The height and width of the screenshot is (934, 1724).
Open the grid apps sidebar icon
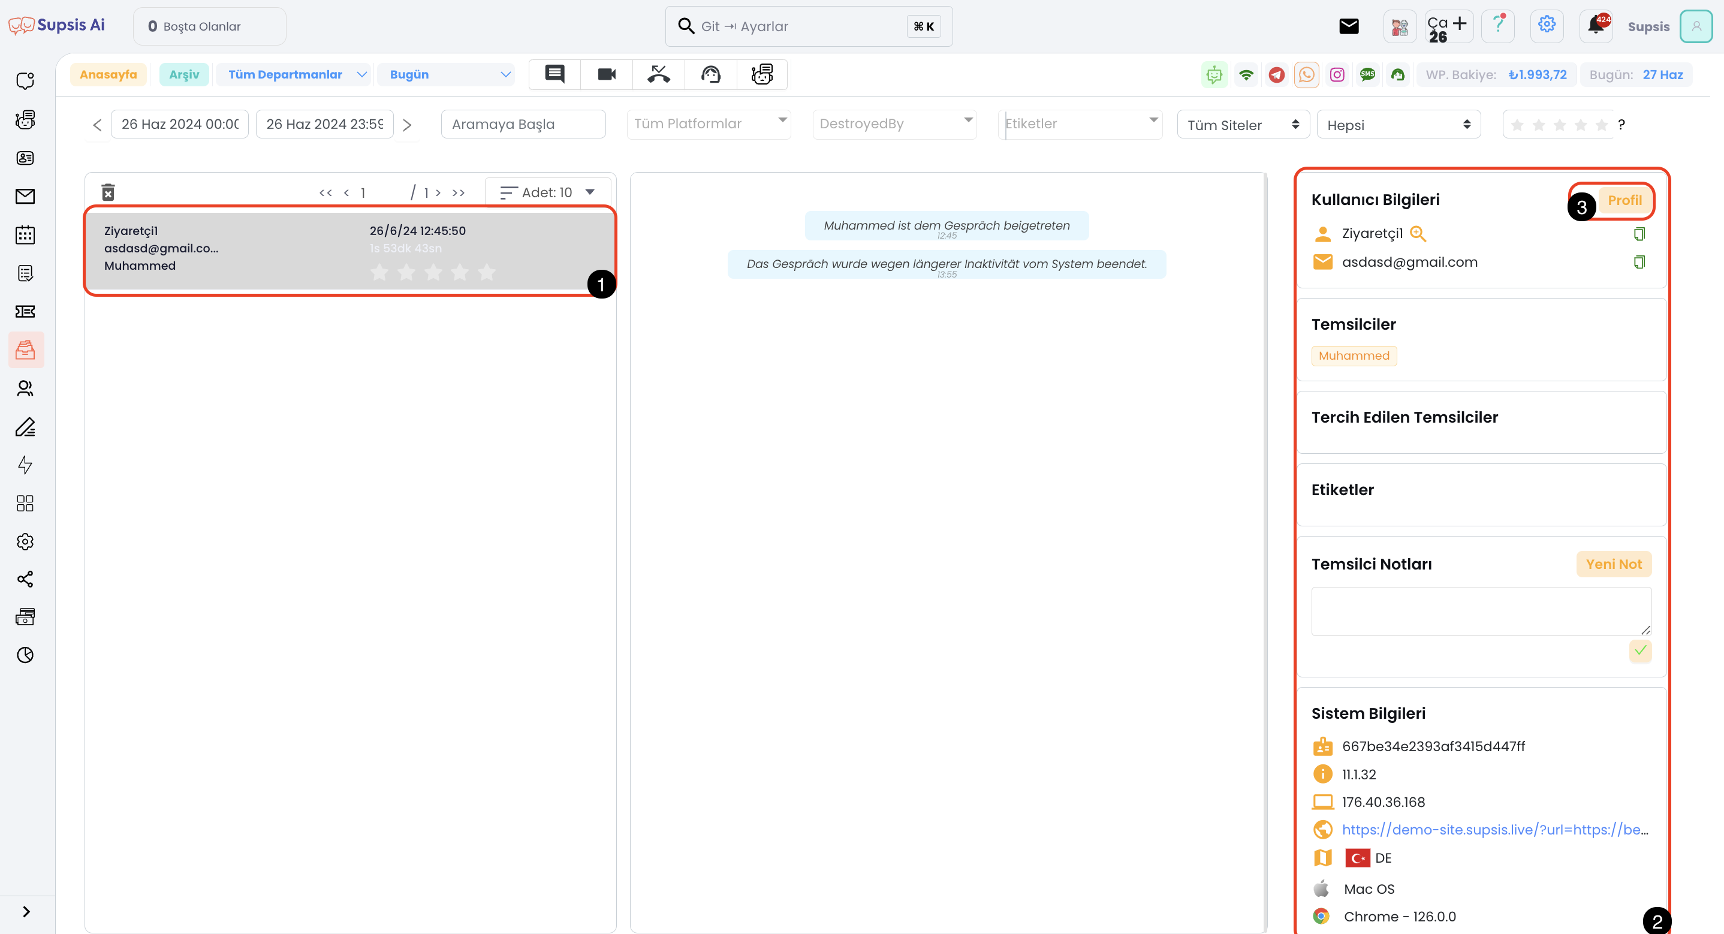coord(25,503)
